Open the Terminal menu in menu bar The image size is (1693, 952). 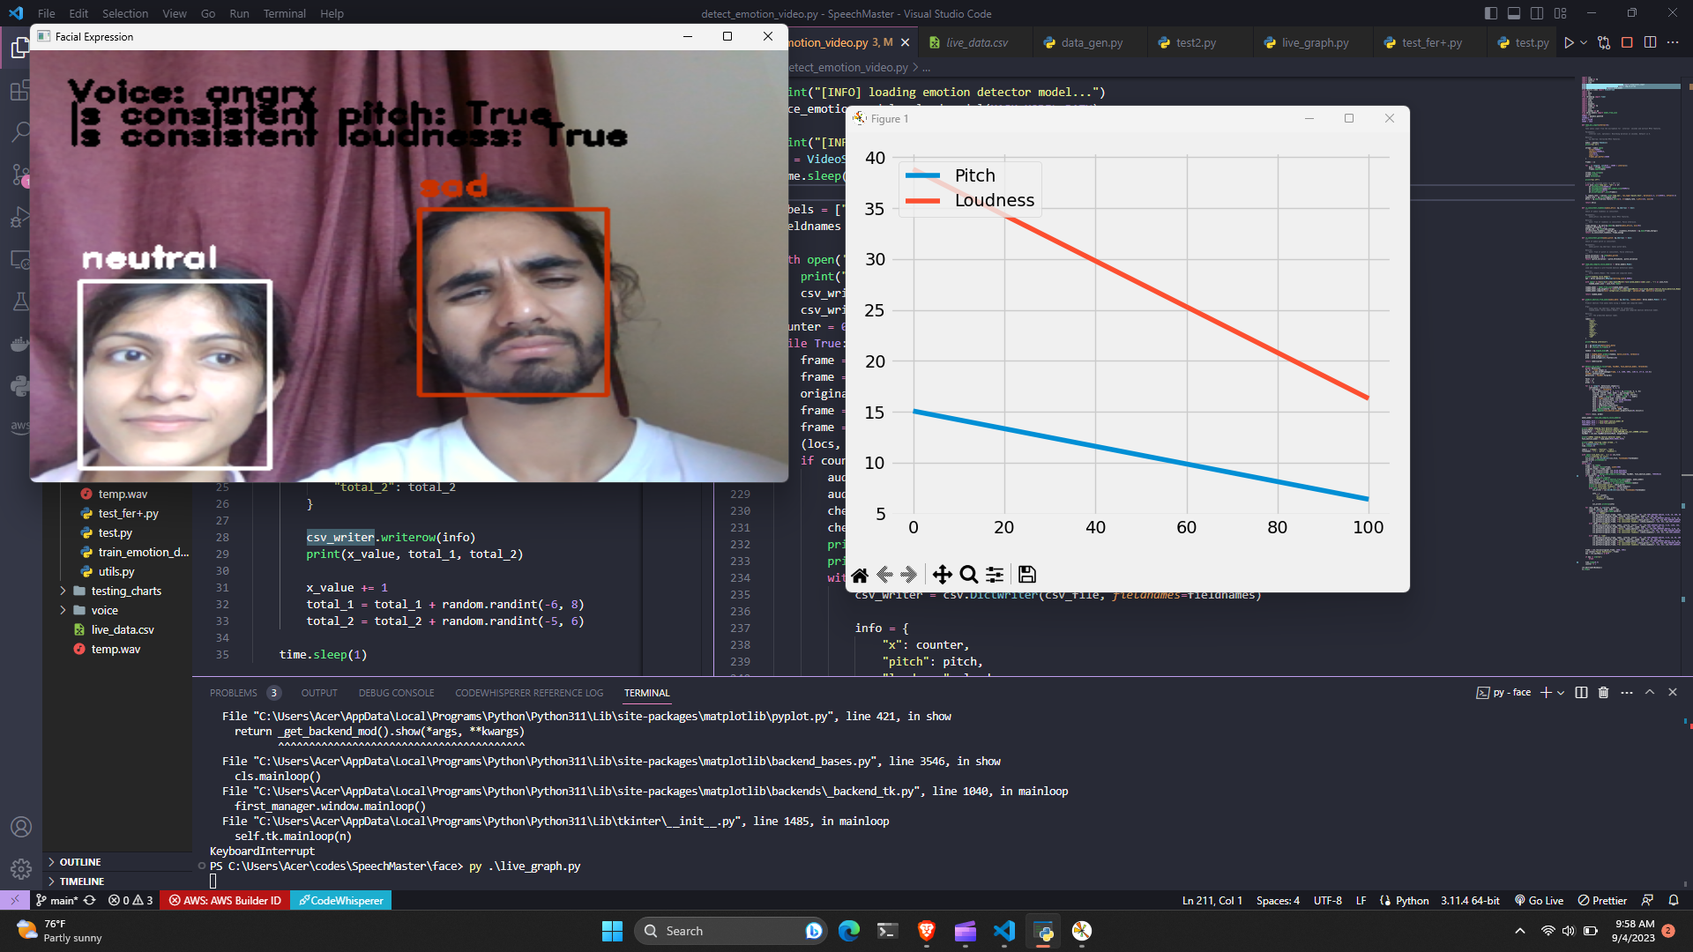284,13
